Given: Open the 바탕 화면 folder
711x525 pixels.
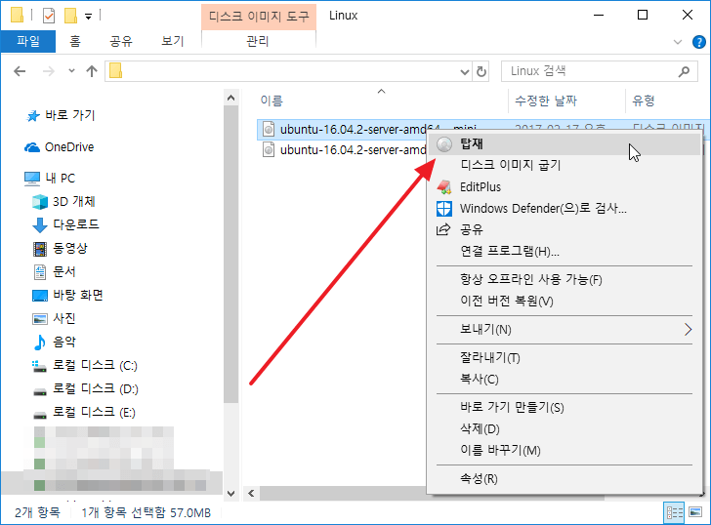Looking at the screenshot, I should click(x=67, y=296).
